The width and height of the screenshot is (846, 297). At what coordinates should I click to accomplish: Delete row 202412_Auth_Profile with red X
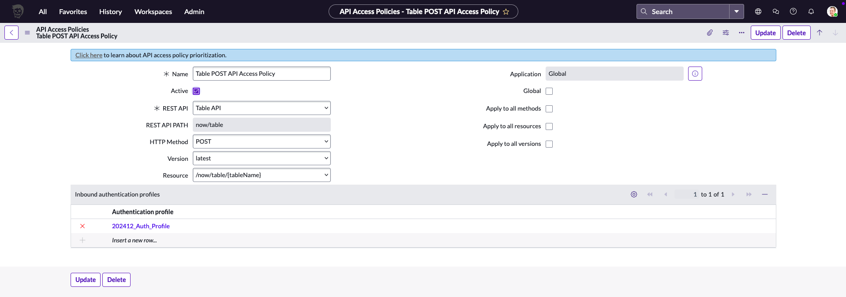click(82, 226)
